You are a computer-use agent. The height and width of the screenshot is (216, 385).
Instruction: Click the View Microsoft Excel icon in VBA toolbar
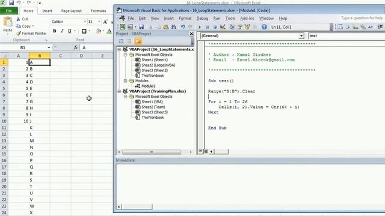122,27
